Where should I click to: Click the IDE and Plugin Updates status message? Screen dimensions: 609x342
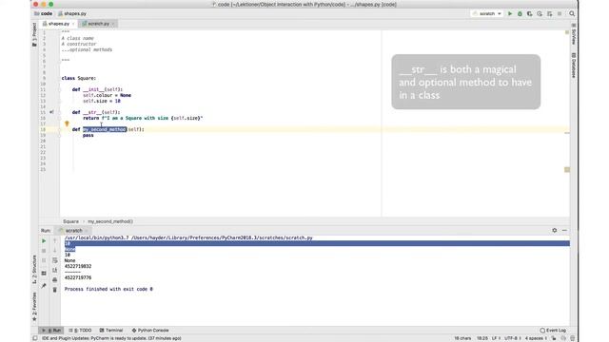111,338
